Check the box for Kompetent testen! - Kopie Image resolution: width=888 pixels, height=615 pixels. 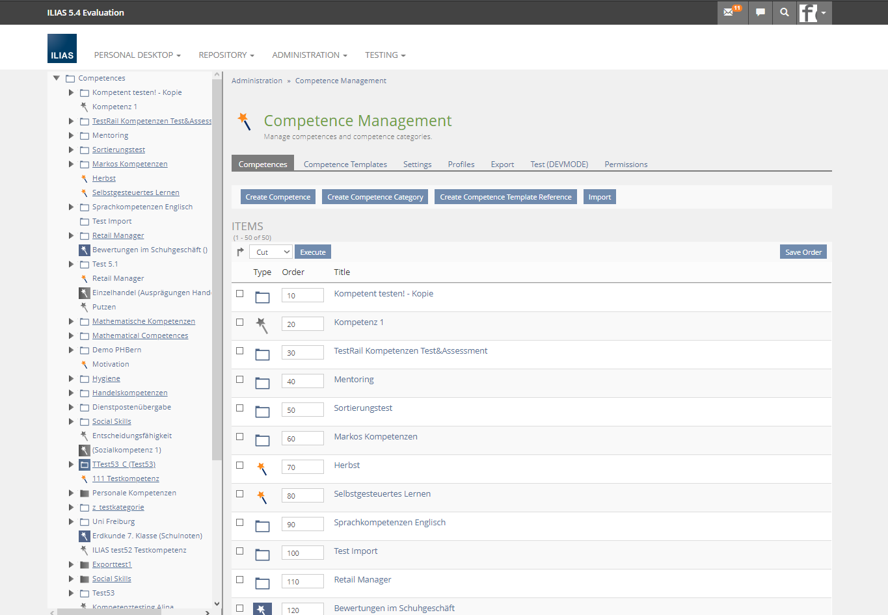pyautogui.click(x=240, y=294)
